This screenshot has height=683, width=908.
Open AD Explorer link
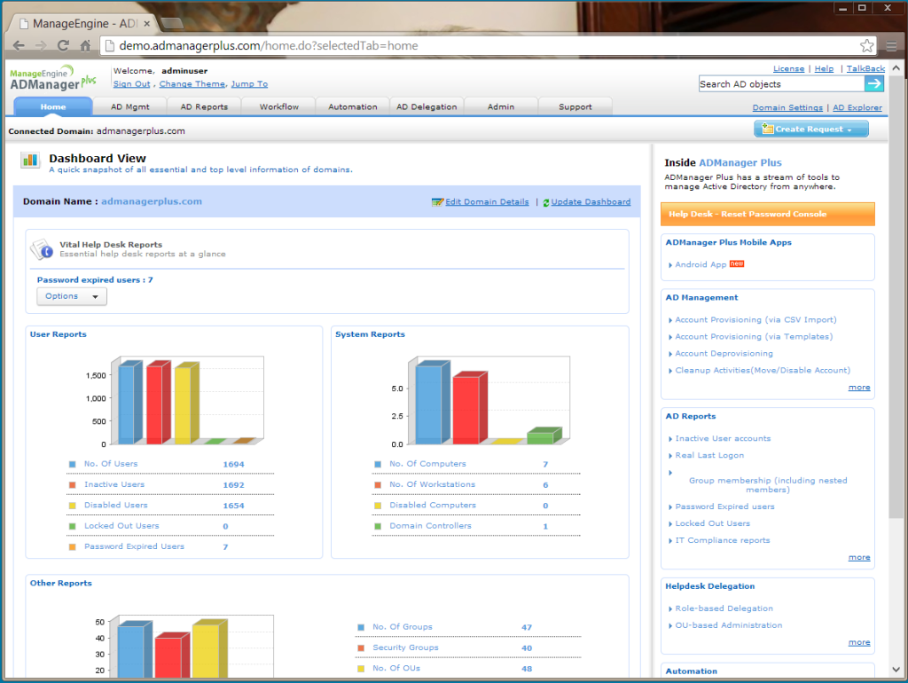857,107
